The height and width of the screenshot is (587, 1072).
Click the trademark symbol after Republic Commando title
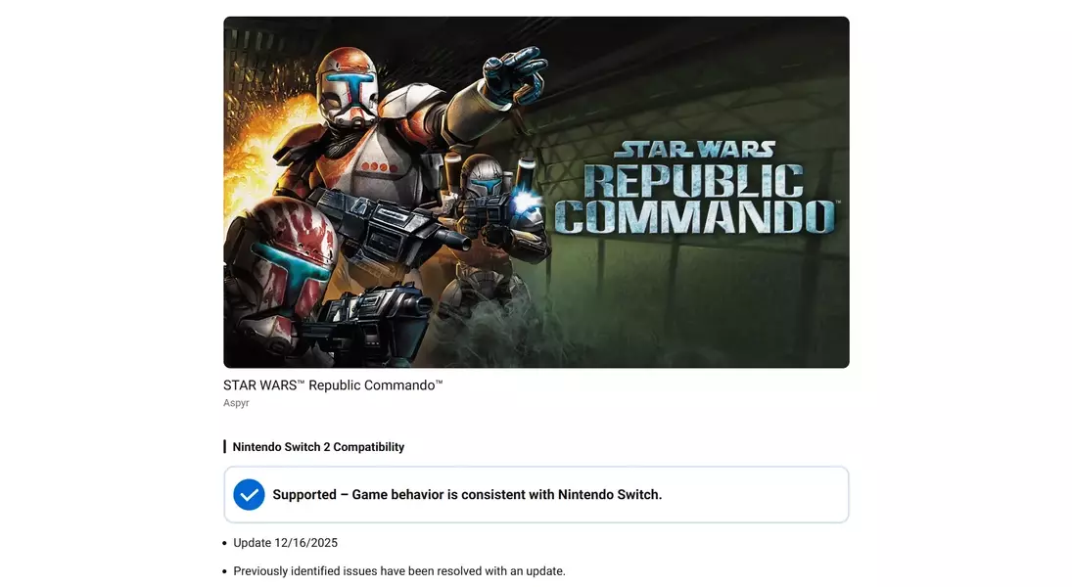[439, 382]
